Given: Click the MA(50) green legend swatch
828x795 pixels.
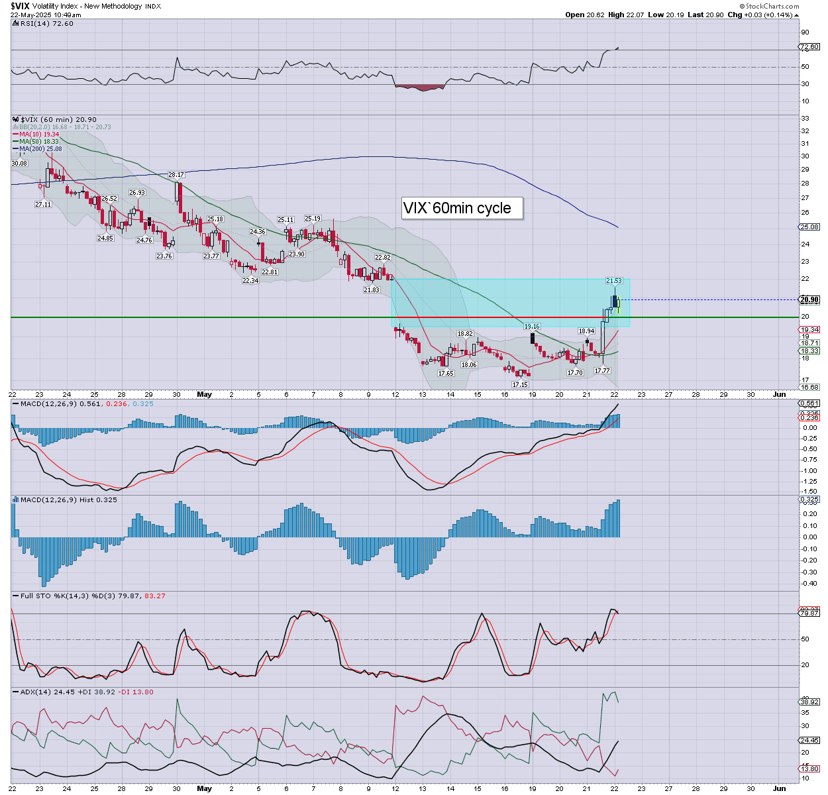Looking at the screenshot, I should point(15,142).
